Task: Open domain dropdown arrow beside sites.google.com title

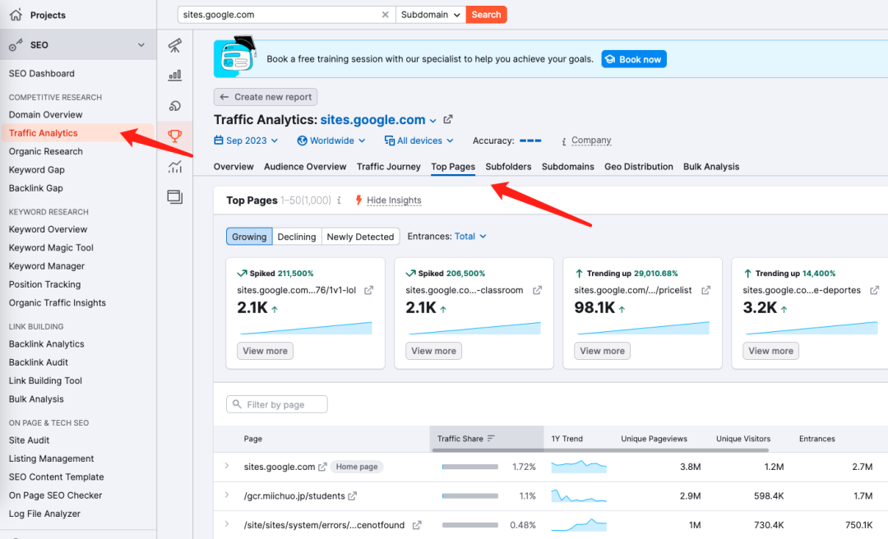Action: pyautogui.click(x=432, y=121)
